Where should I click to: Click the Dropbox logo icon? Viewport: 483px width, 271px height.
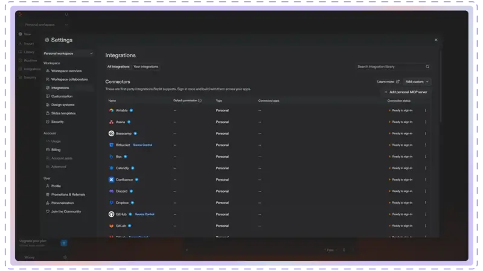tap(111, 202)
